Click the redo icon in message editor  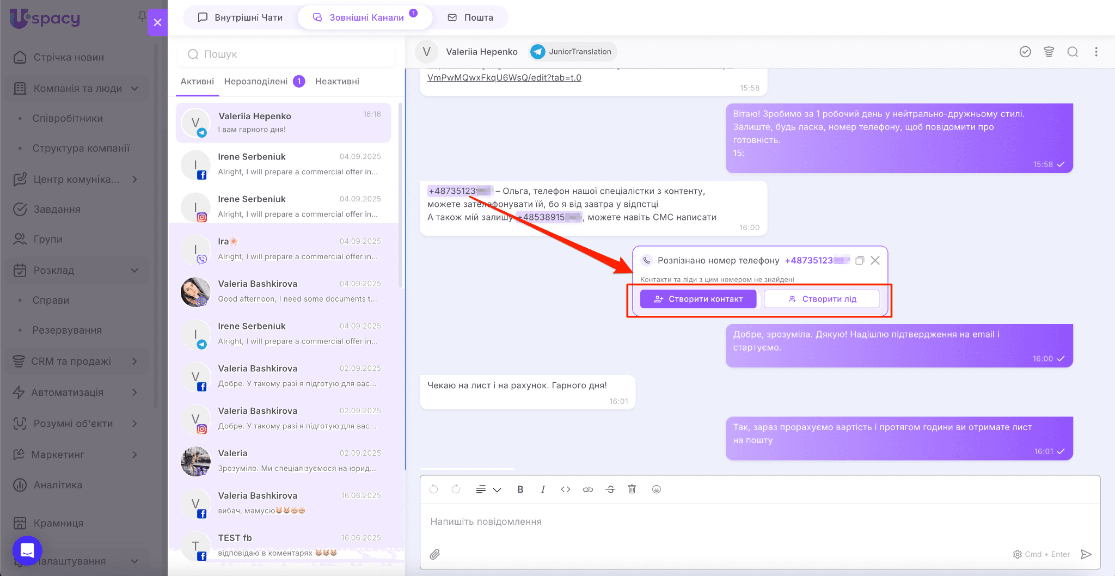456,489
